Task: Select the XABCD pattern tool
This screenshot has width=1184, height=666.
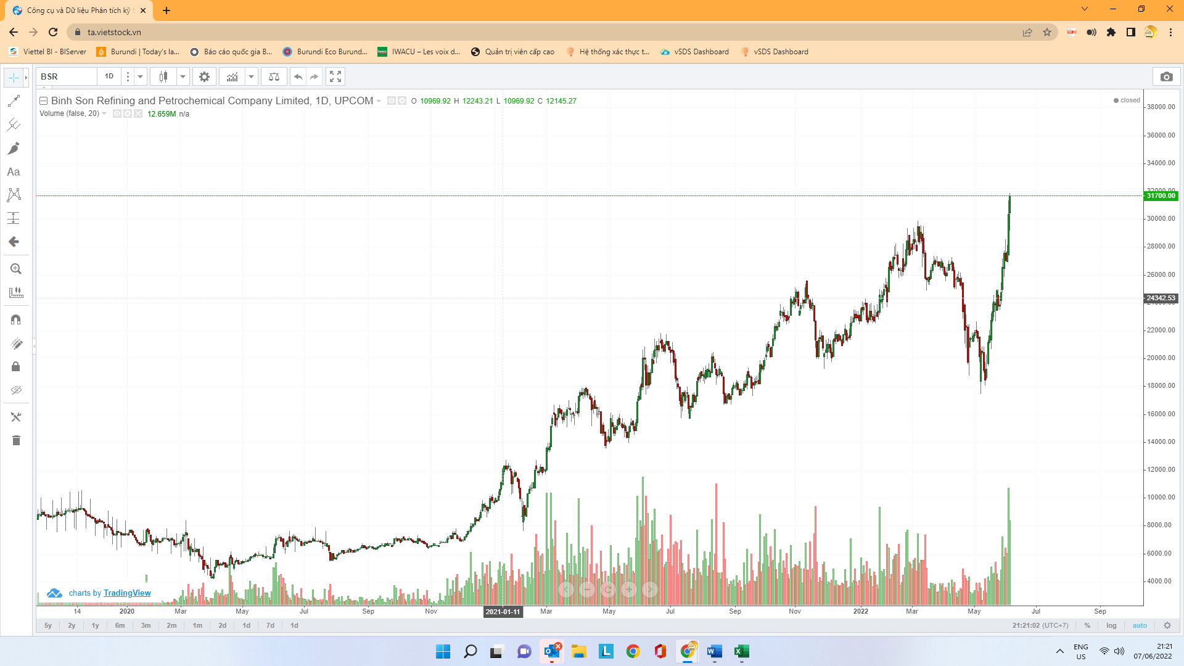Action: pyautogui.click(x=14, y=195)
